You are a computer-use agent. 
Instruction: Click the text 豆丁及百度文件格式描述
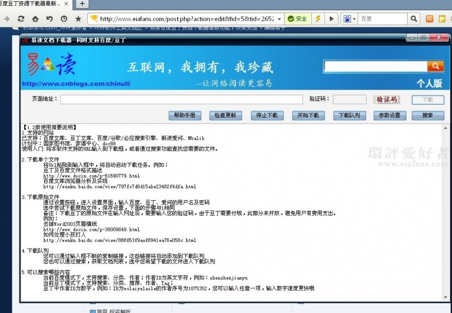pos(73,170)
